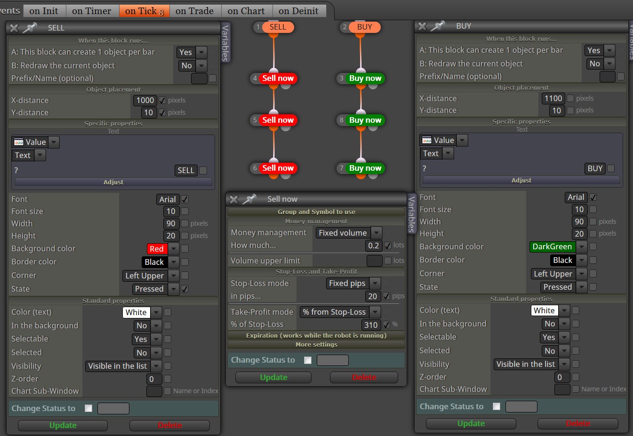633x436 pixels.
Task: Open the Red background color swatch
Action: point(157,249)
